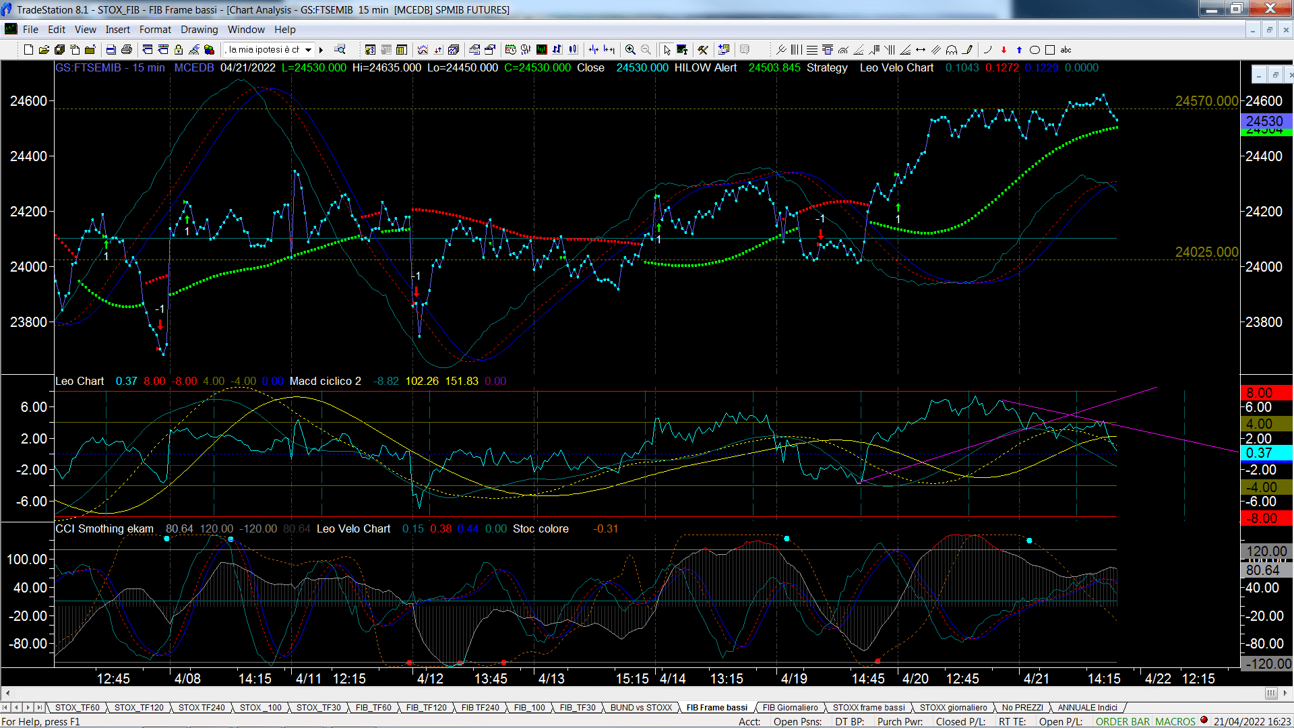Click the padlock icon in toolbar
This screenshot has height=728, width=1294.
pyautogui.click(x=179, y=50)
